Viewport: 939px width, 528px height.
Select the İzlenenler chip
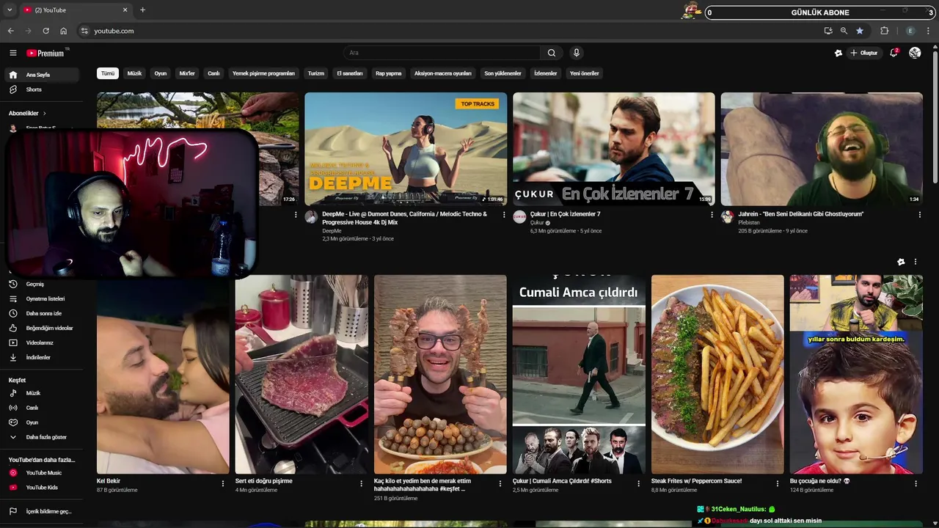click(x=546, y=73)
